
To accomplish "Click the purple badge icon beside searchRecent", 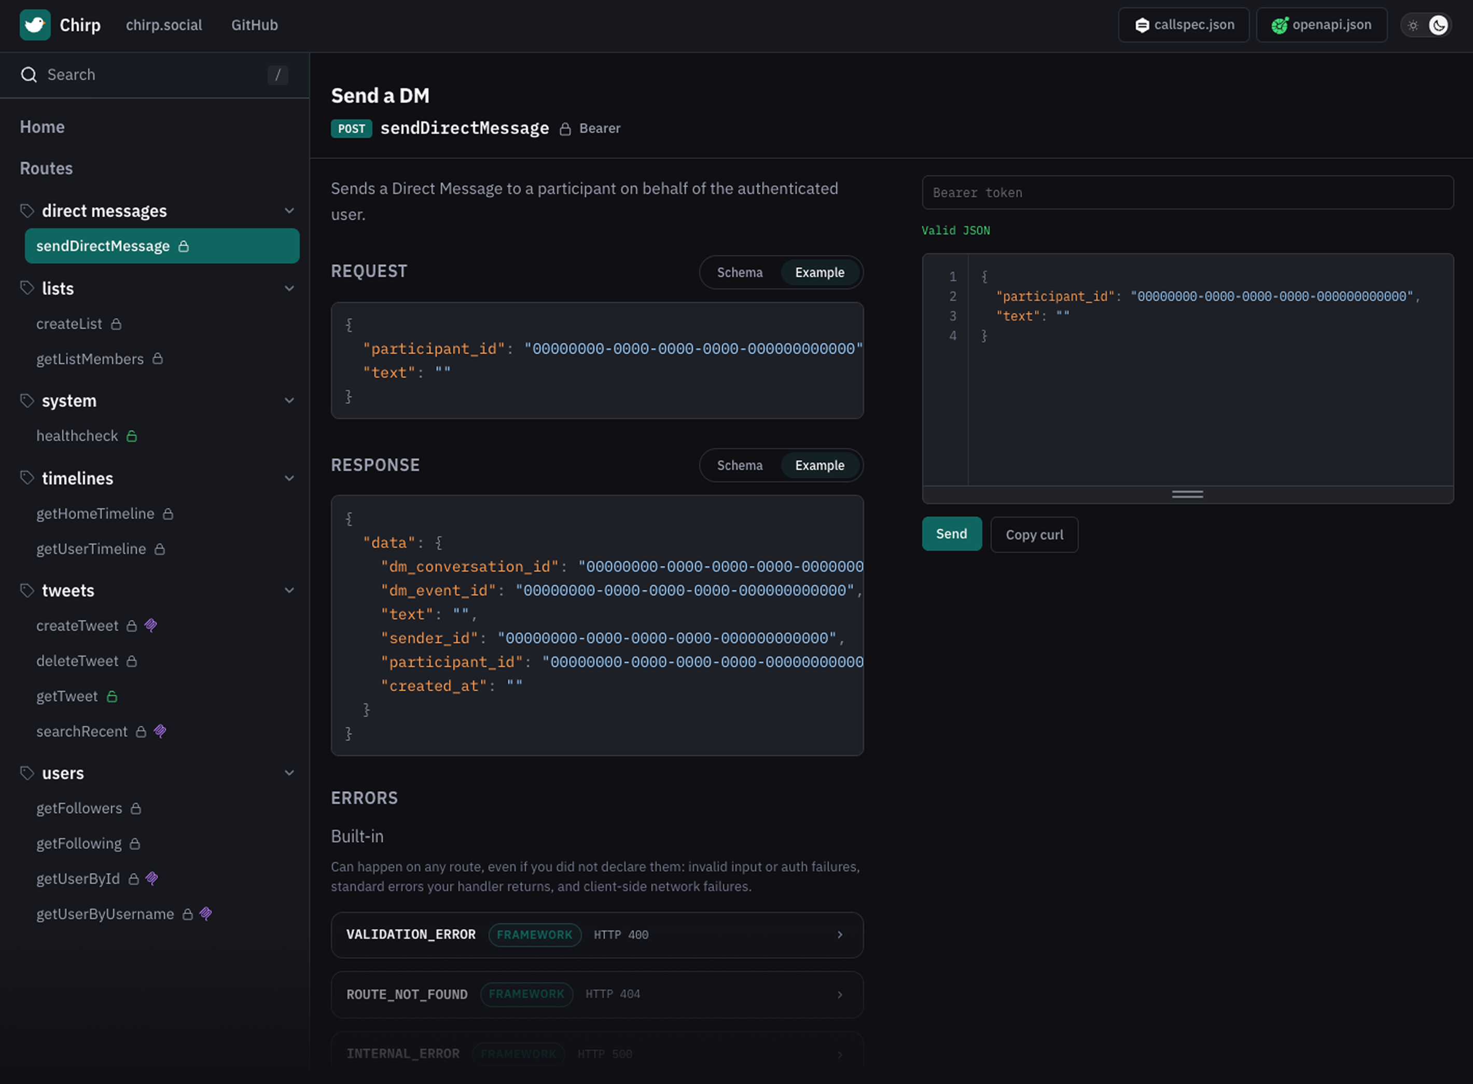I will point(160,731).
